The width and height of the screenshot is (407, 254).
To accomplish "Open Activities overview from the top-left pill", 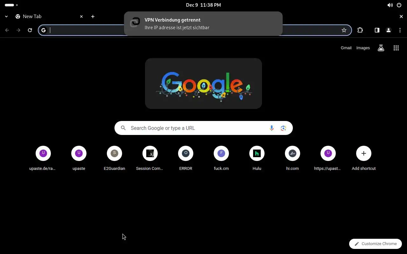I will (x=11, y=5).
